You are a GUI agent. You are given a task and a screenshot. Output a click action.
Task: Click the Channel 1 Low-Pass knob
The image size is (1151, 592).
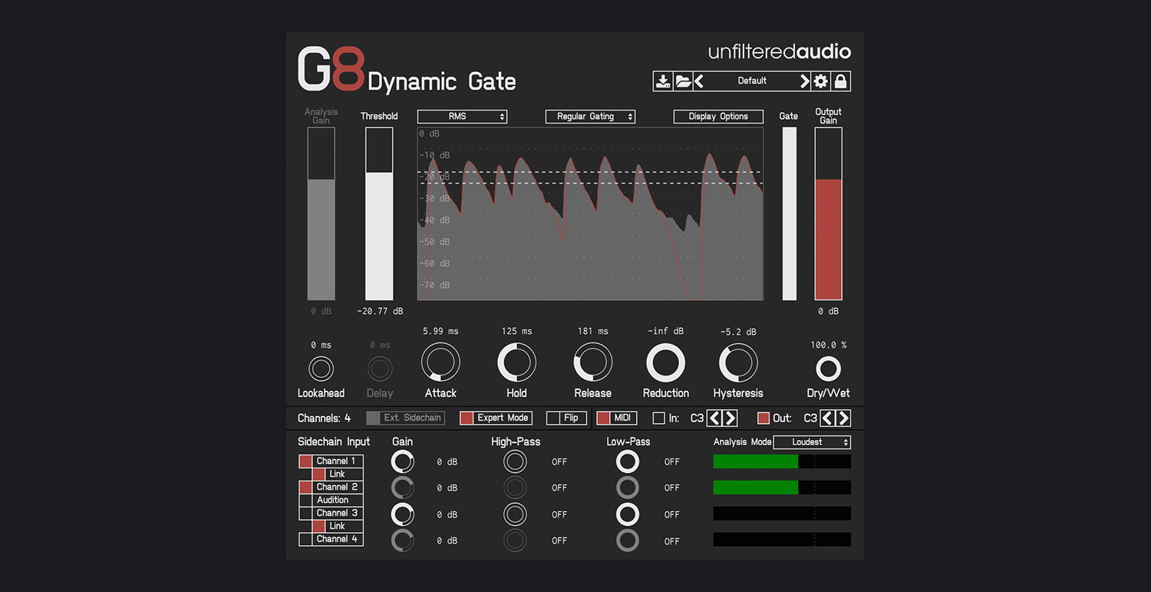(x=628, y=461)
